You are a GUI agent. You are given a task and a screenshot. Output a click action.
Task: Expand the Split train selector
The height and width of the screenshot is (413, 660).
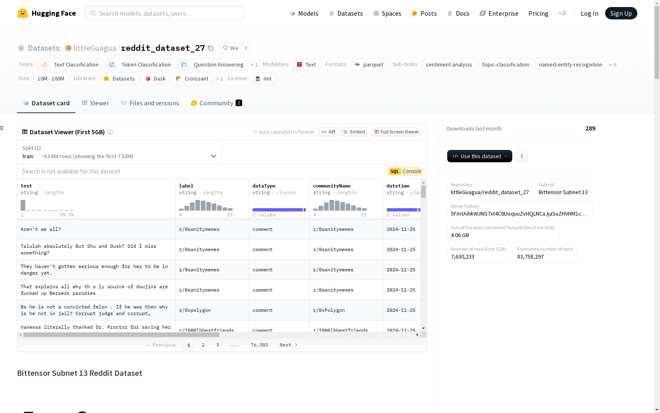(x=120, y=152)
